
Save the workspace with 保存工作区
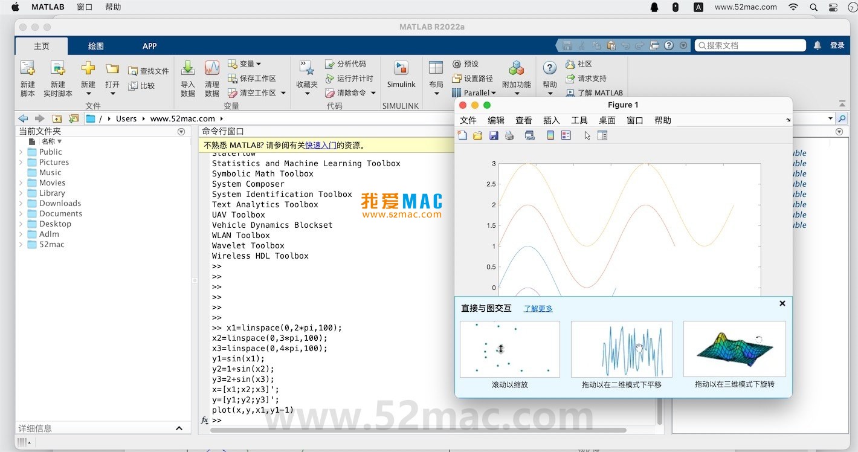click(x=252, y=79)
